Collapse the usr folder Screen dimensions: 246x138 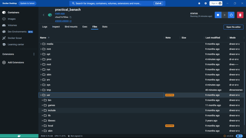[41, 95]
